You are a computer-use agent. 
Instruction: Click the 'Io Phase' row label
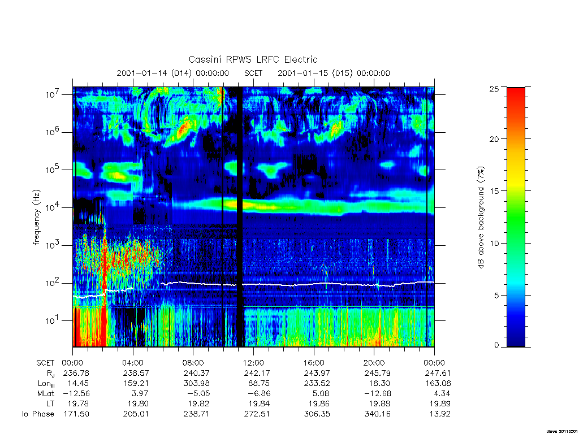coord(38,414)
